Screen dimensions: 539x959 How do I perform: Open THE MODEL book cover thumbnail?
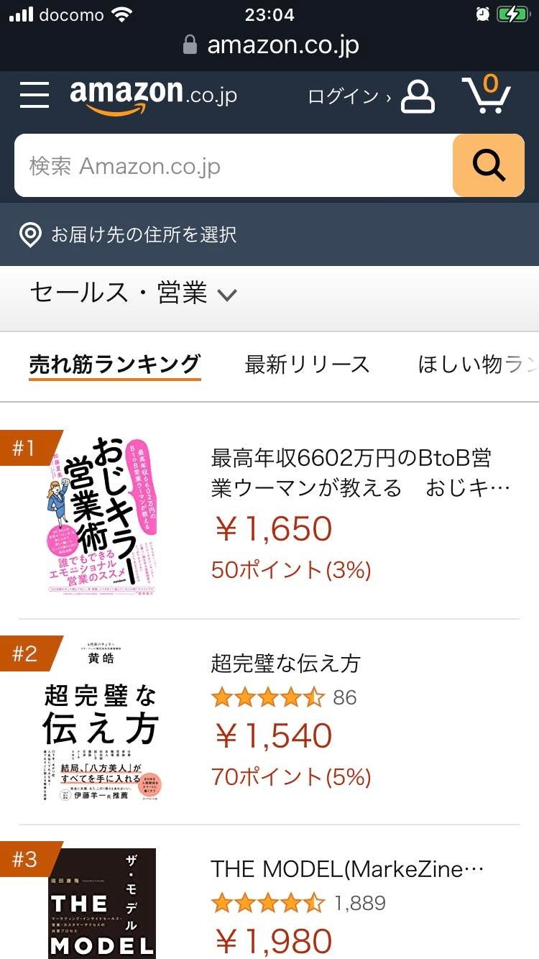coord(101,903)
